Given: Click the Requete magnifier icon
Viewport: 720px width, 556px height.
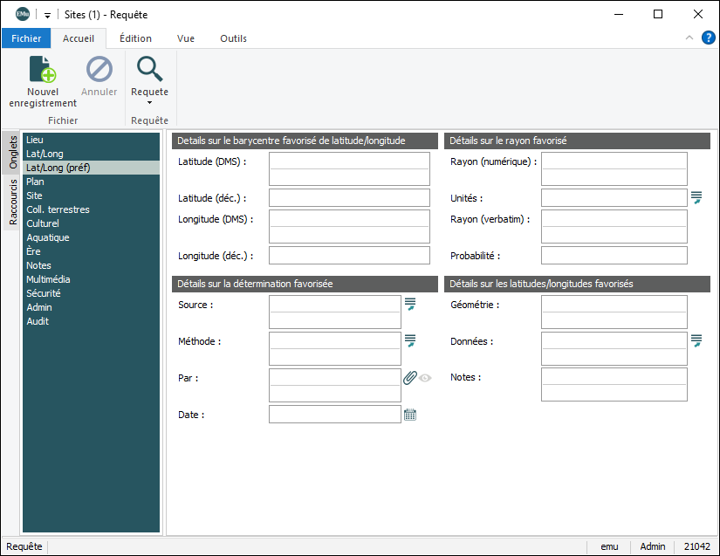Looking at the screenshot, I should coord(149,70).
